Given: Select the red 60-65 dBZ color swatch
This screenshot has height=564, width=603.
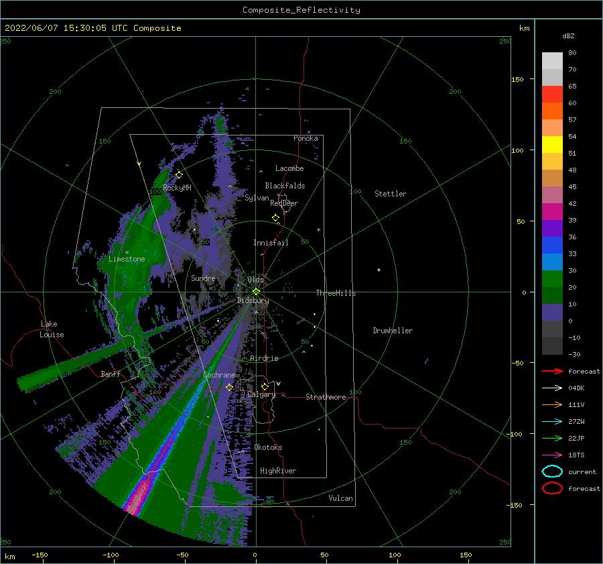Looking at the screenshot, I should tap(552, 95).
